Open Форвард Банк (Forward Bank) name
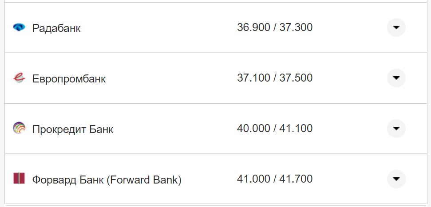Image resolution: width=431 pixels, height=207 pixels. pyautogui.click(x=107, y=180)
